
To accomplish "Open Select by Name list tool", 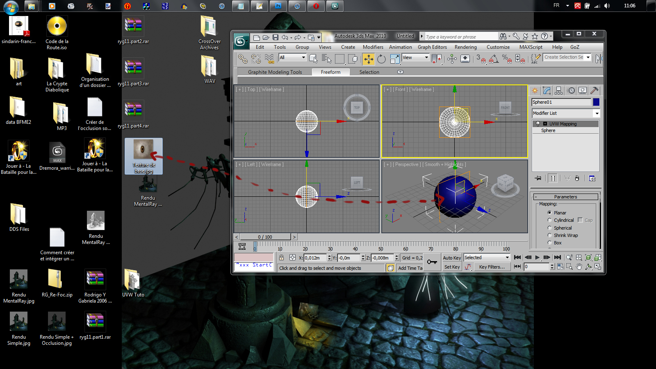I will click(x=326, y=59).
